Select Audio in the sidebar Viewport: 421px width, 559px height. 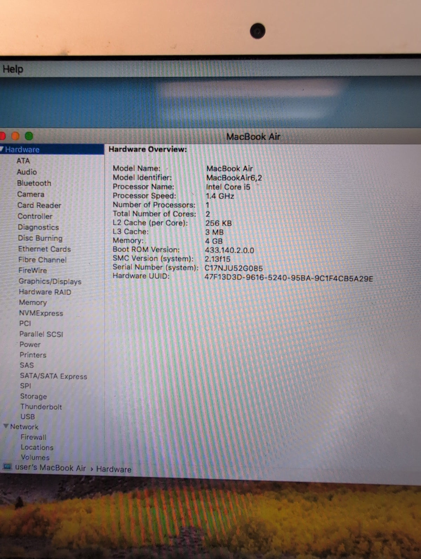(x=27, y=172)
